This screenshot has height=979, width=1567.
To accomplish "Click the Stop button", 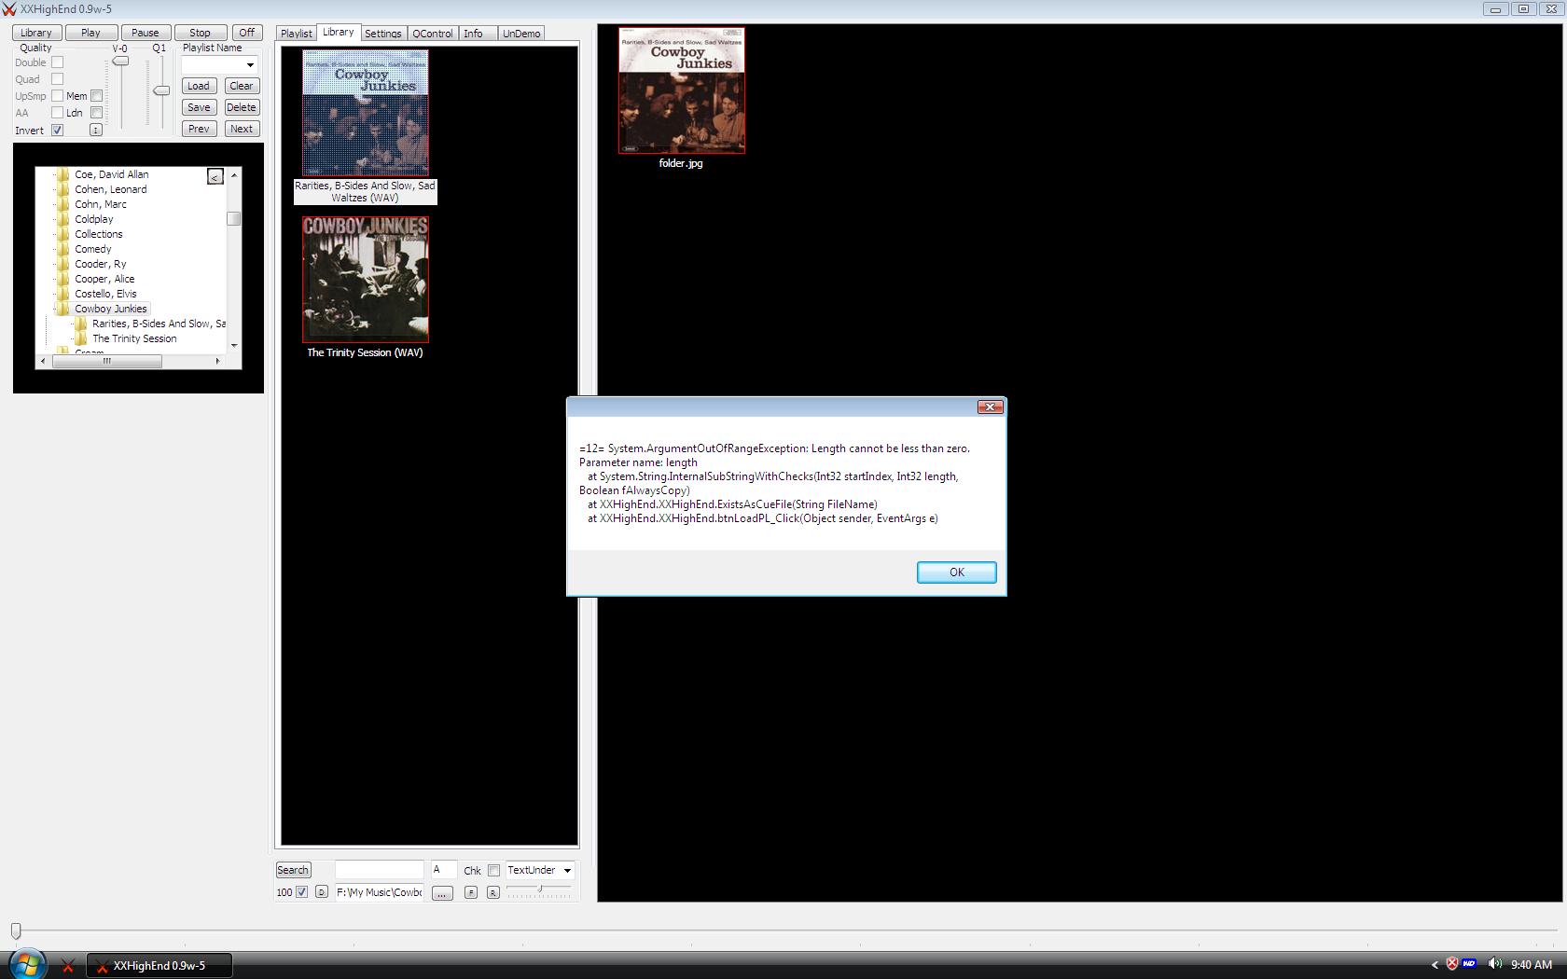I will coord(200,33).
